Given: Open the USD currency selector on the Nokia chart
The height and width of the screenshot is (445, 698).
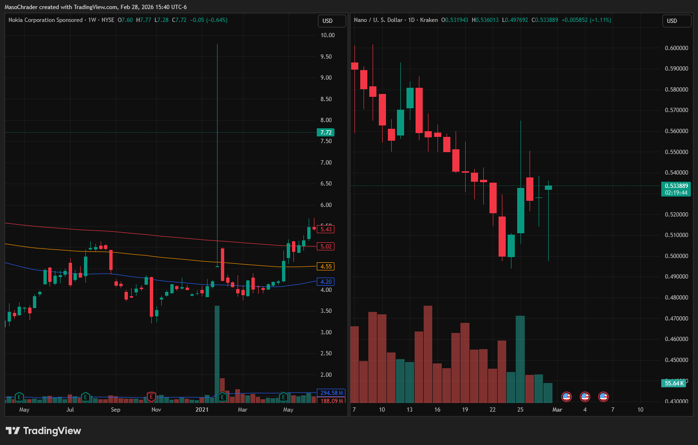Looking at the screenshot, I should [332, 21].
